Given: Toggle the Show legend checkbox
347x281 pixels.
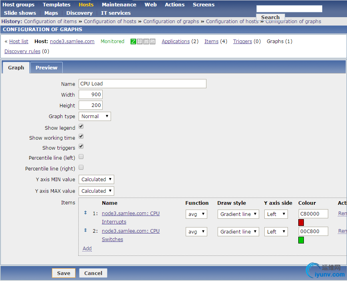Looking at the screenshot, I should [x=81, y=127].
